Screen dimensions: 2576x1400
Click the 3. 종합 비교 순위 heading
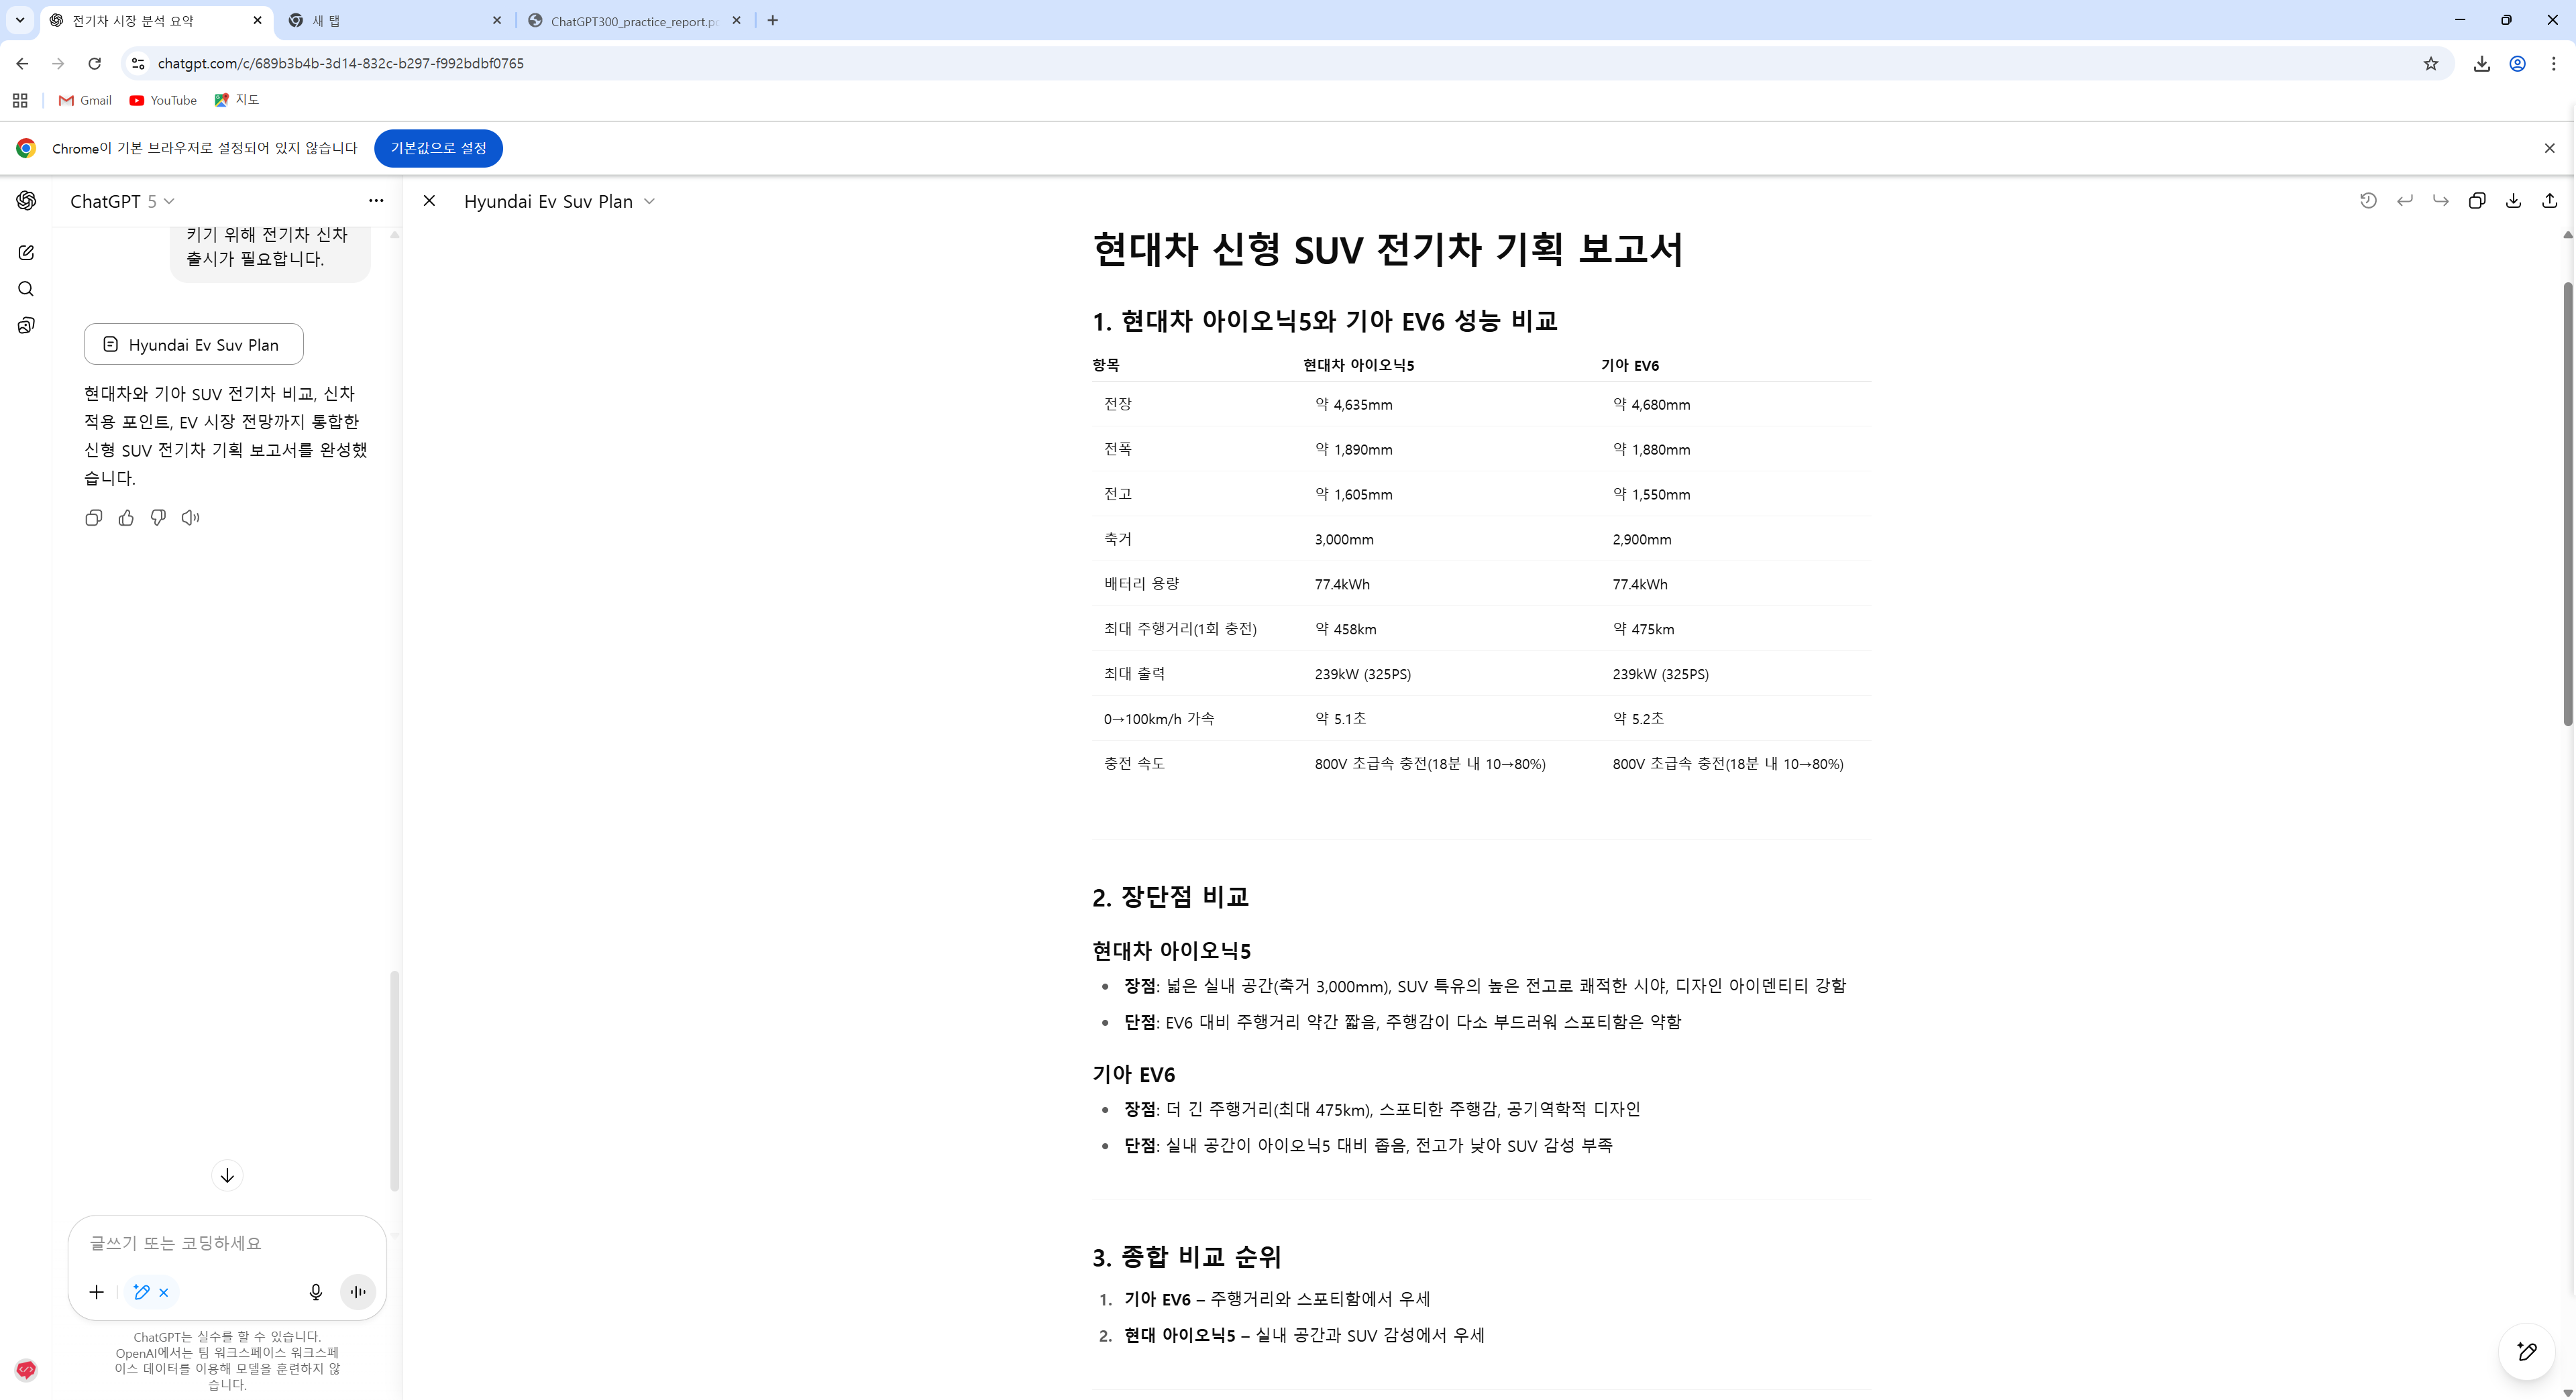[x=1186, y=1256]
